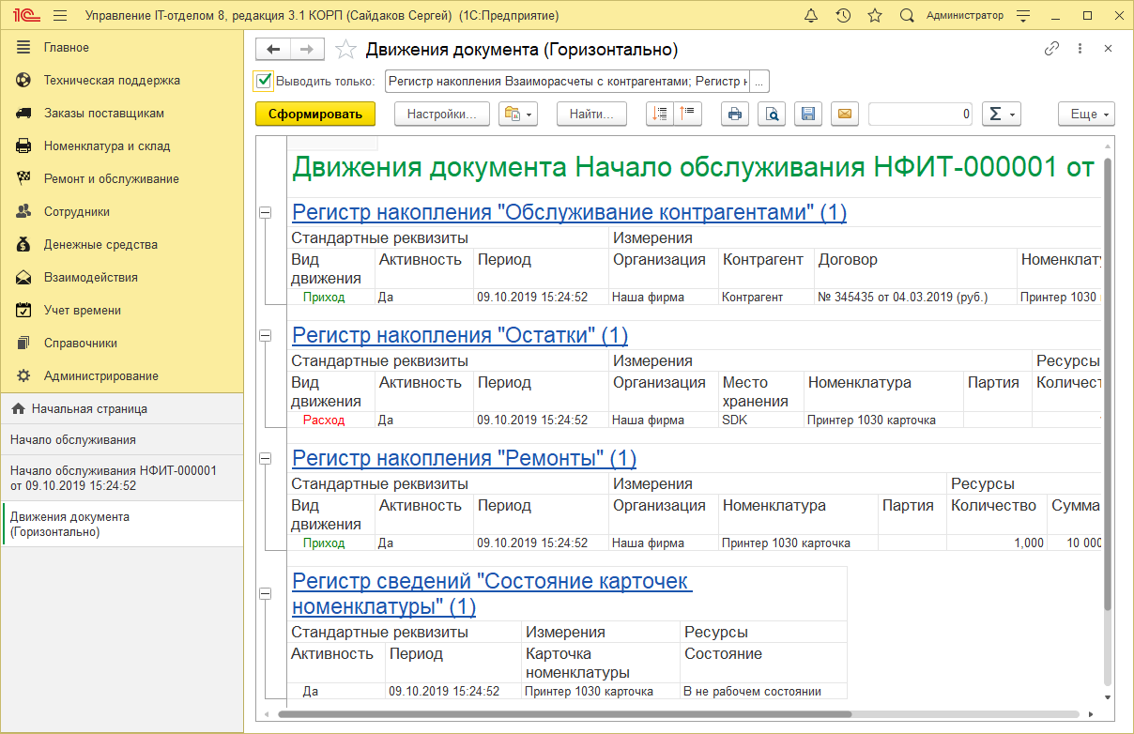This screenshot has height=734, width=1134.
Task: Click the numeric field beside the Σ button
Action: [x=920, y=114]
